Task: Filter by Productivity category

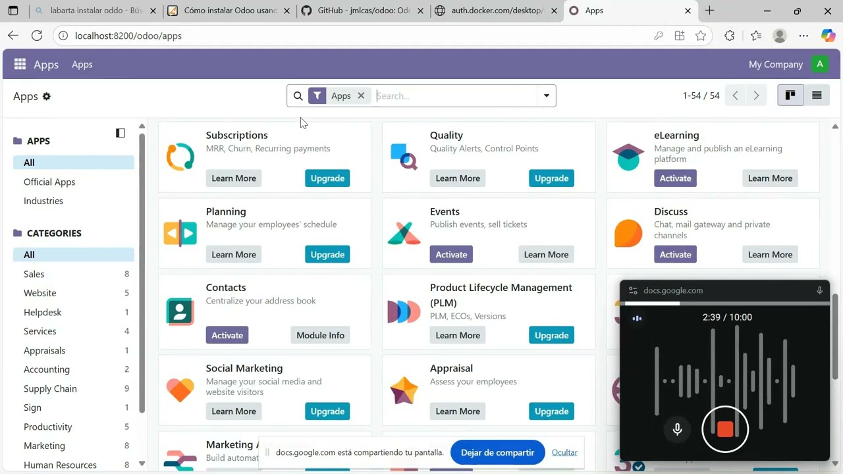Action: click(74, 427)
